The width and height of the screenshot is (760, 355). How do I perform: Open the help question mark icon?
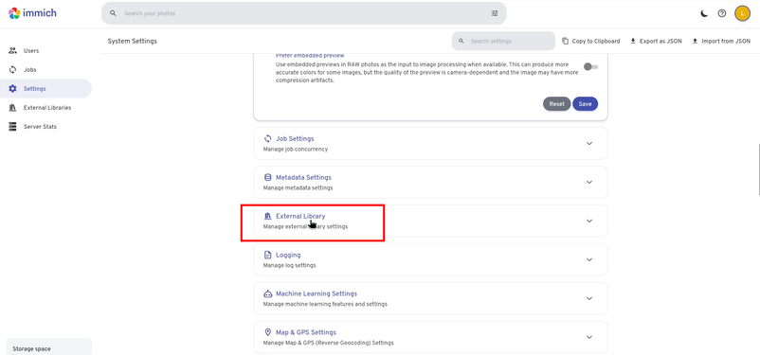point(722,13)
